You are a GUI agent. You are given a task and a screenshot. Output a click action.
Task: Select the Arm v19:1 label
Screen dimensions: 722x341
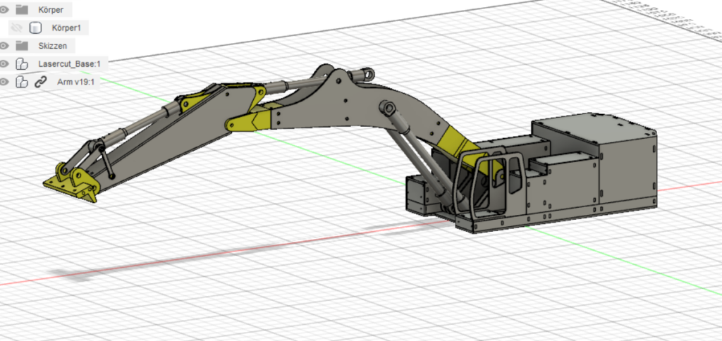click(75, 82)
